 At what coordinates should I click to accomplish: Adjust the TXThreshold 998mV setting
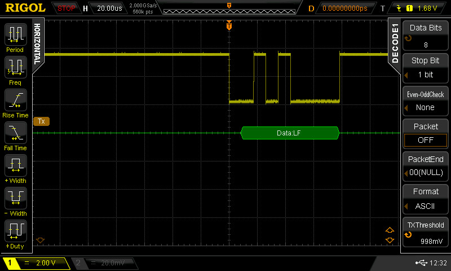tap(426, 233)
